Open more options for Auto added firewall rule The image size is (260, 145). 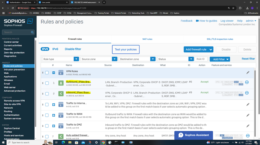pyautogui.click(x=248, y=136)
